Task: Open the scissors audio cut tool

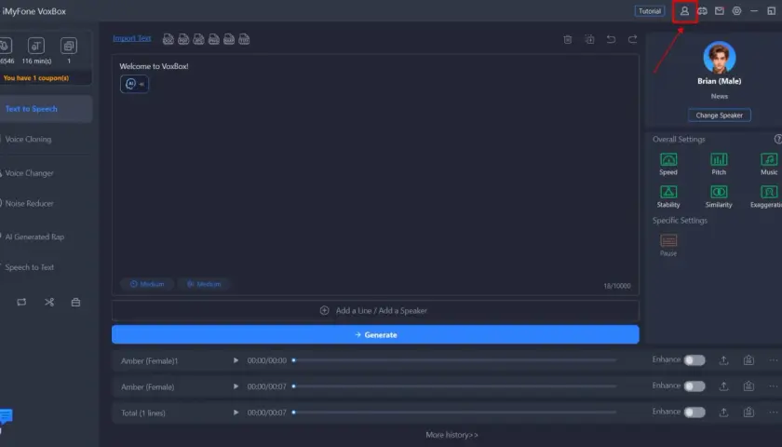Action: 48,303
